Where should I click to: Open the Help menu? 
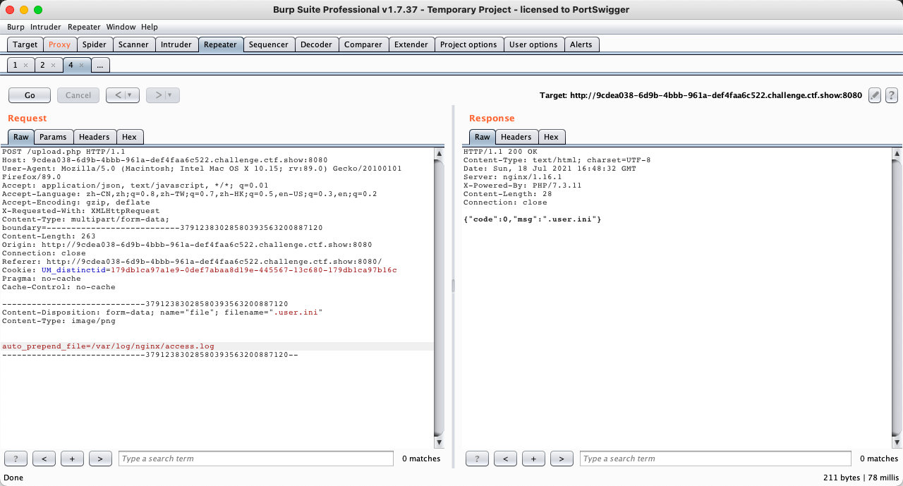(150, 27)
